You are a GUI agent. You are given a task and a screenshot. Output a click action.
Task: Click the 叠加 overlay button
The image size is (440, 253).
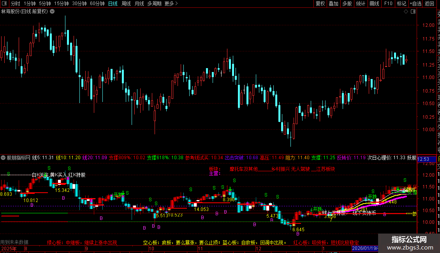334,4
